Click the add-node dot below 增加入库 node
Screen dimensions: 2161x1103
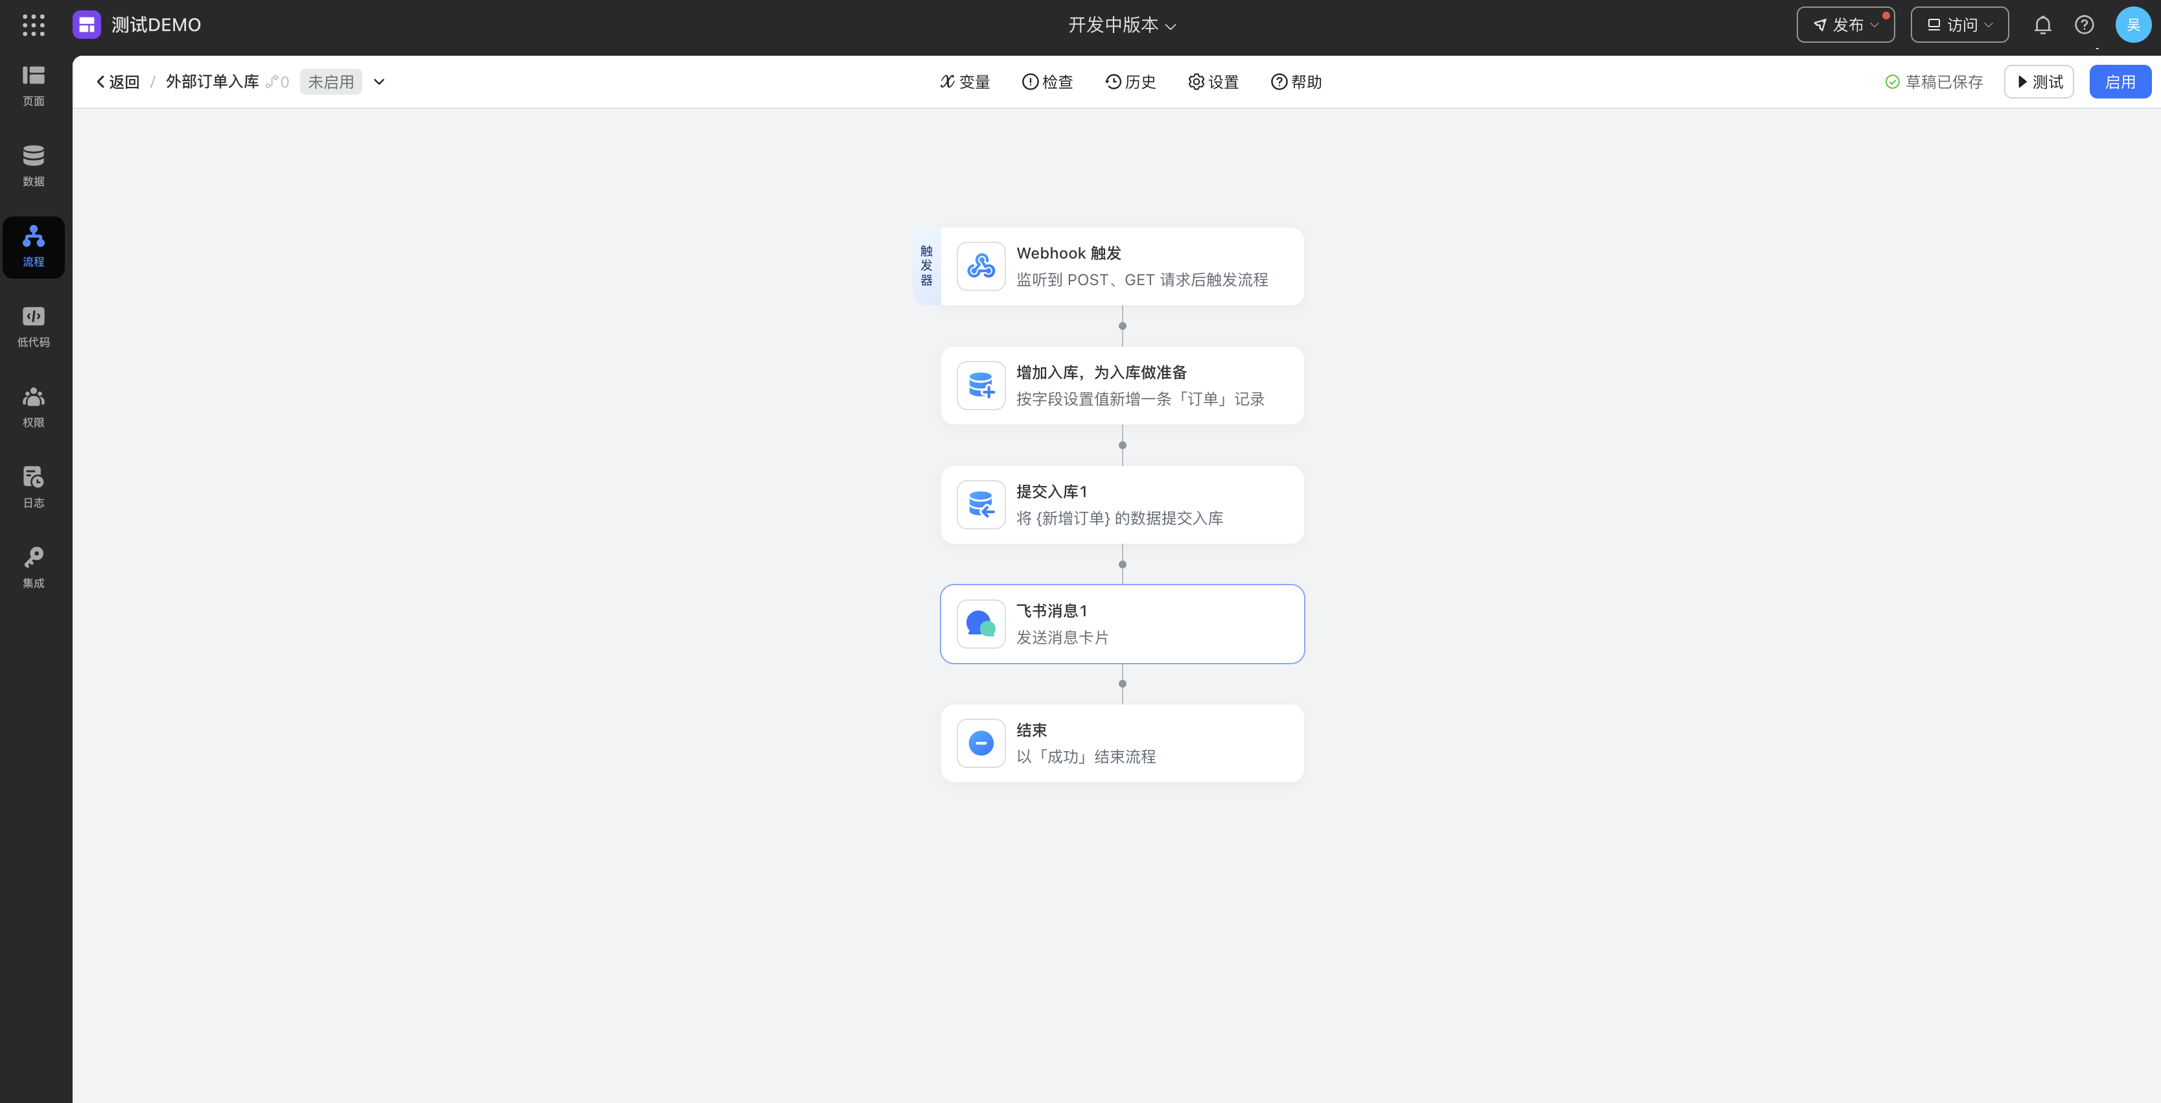pos(1121,445)
